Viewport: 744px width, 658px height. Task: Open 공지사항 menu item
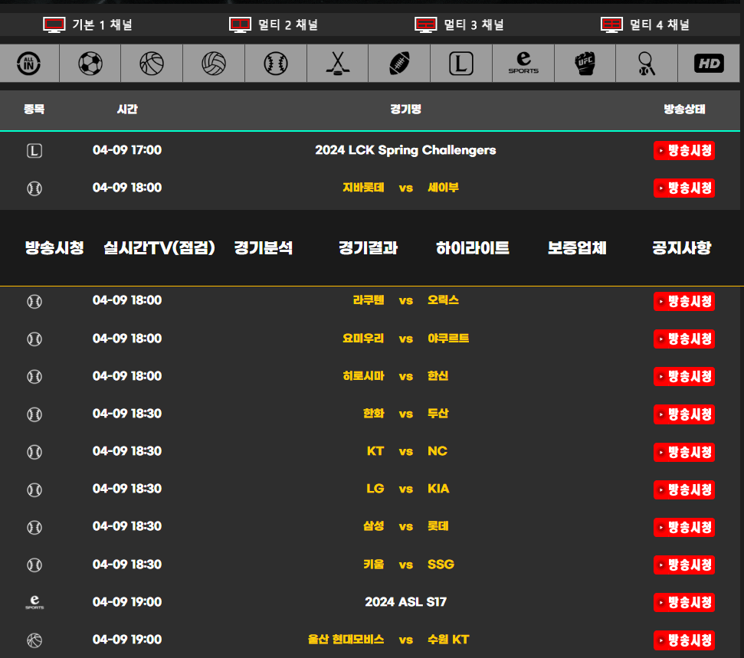[x=682, y=247]
